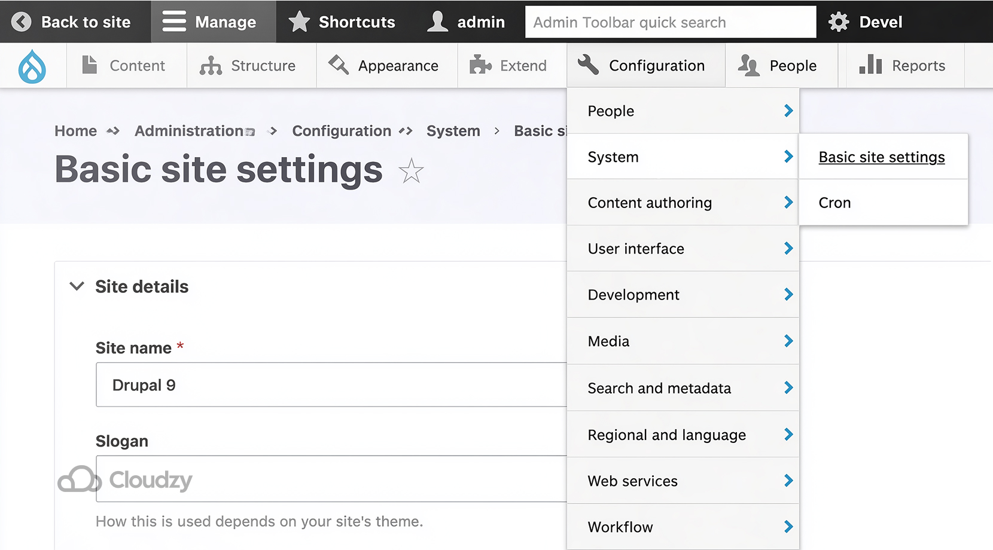Screen dimensions: 993x550
Task: Expand the System submenu chevron
Action: (788, 157)
